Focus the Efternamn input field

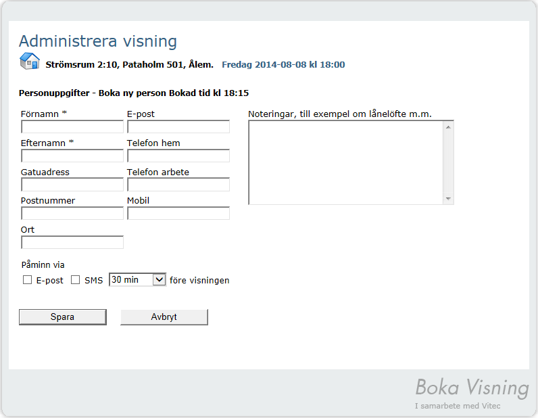72,156
